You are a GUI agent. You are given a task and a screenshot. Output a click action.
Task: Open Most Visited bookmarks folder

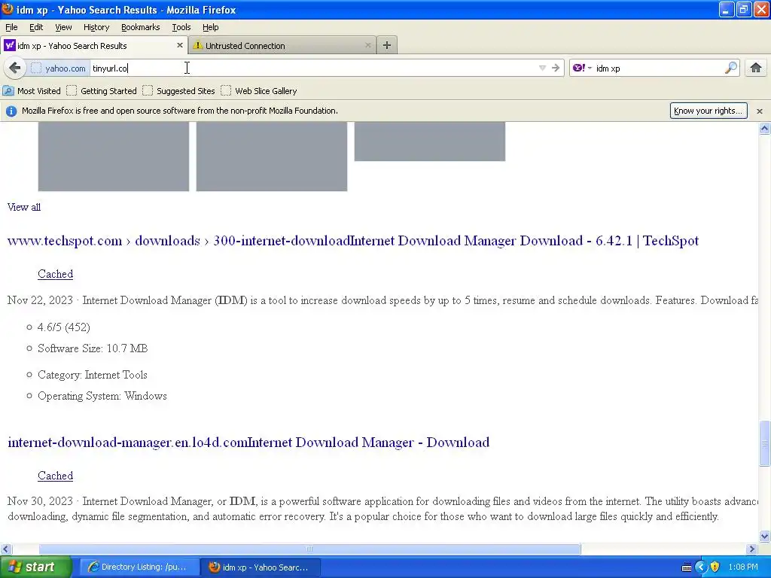[x=32, y=91]
